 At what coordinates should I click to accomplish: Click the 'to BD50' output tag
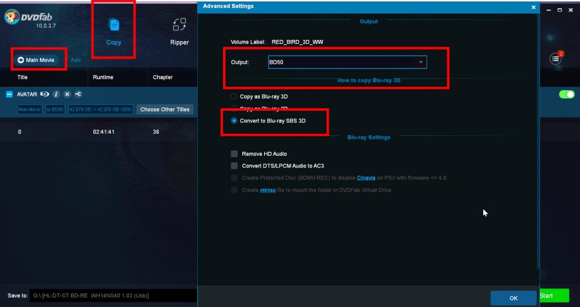55,109
